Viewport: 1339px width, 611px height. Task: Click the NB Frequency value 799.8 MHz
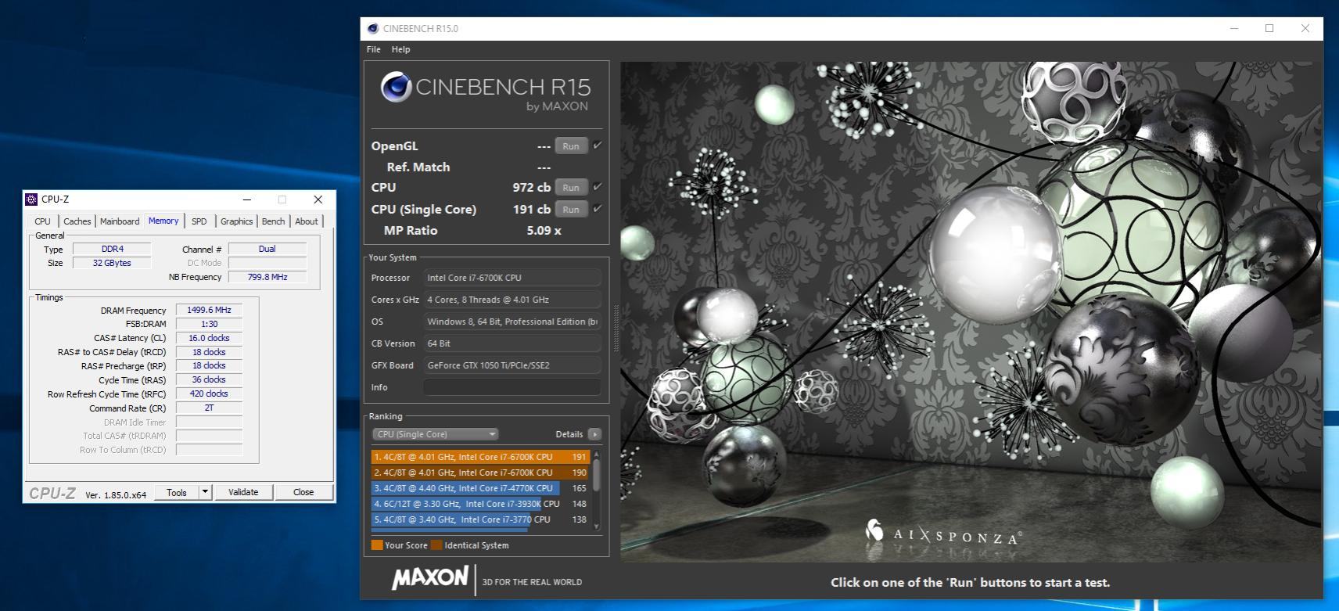tap(267, 277)
